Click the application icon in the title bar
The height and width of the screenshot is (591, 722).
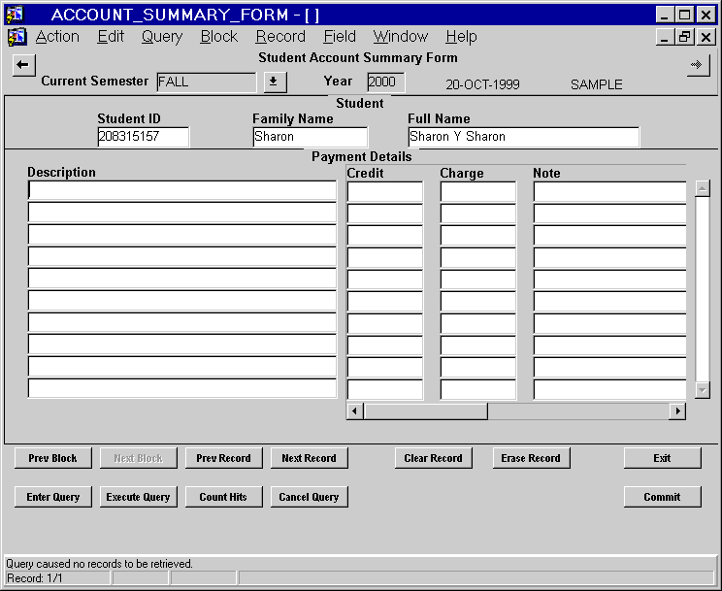click(x=15, y=15)
